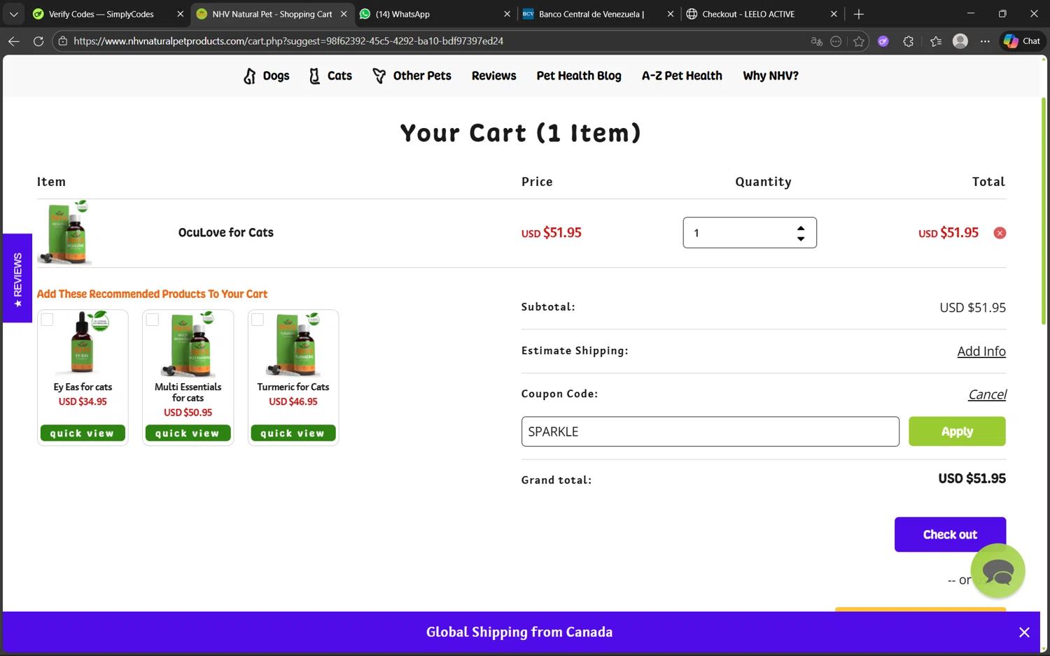Open the Extensions puzzle icon
1050x656 pixels.
click(909, 41)
